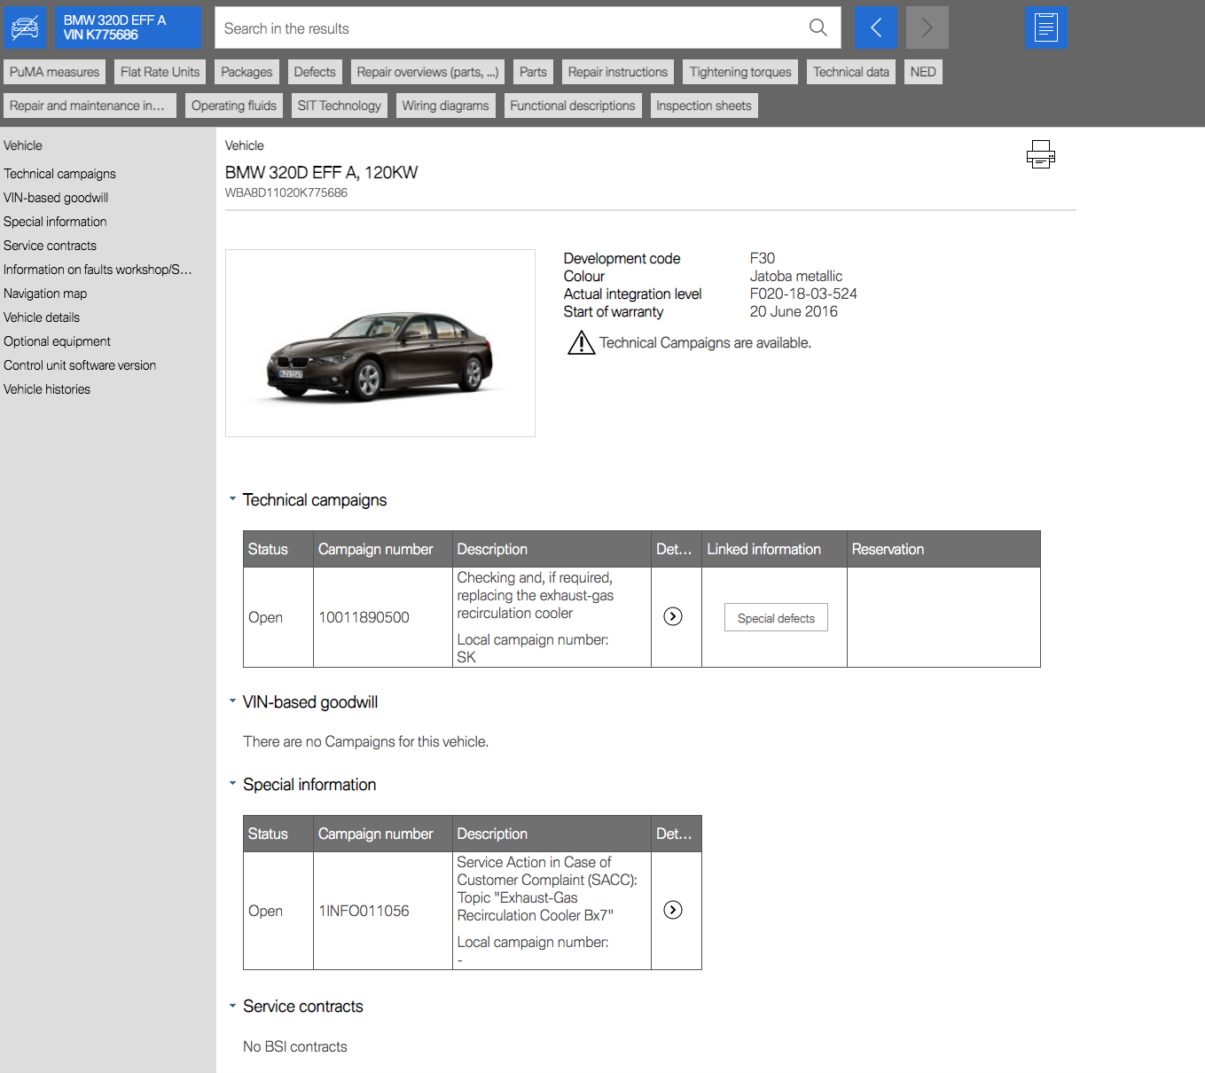Open the Repair instructions tab

click(x=618, y=72)
